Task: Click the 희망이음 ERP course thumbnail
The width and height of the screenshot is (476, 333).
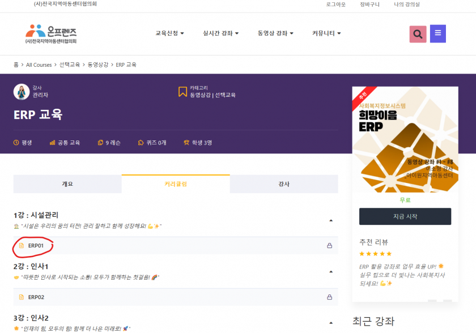Action: [x=405, y=139]
